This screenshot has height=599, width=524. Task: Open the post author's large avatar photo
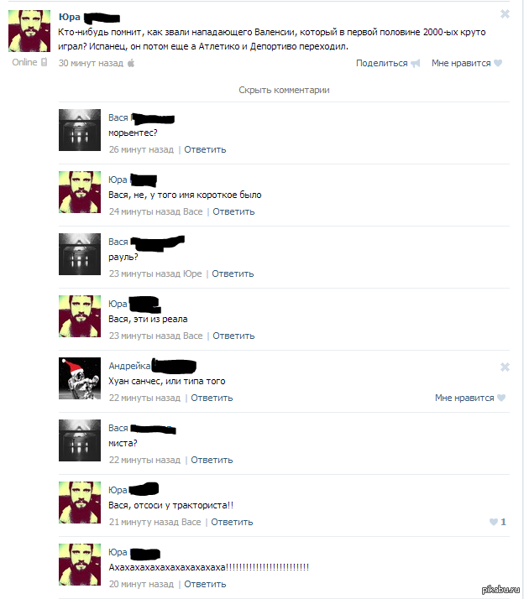pyautogui.click(x=29, y=31)
